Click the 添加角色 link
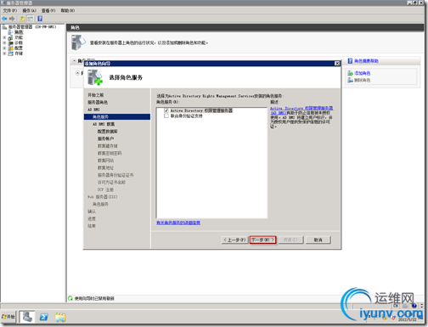The width and height of the screenshot is (428, 327). click(x=363, y=73)
